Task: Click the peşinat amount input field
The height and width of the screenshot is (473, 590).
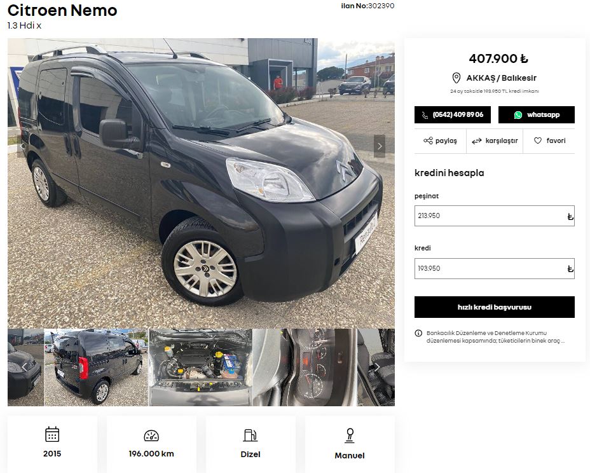Action: click(x=490, y=216)
